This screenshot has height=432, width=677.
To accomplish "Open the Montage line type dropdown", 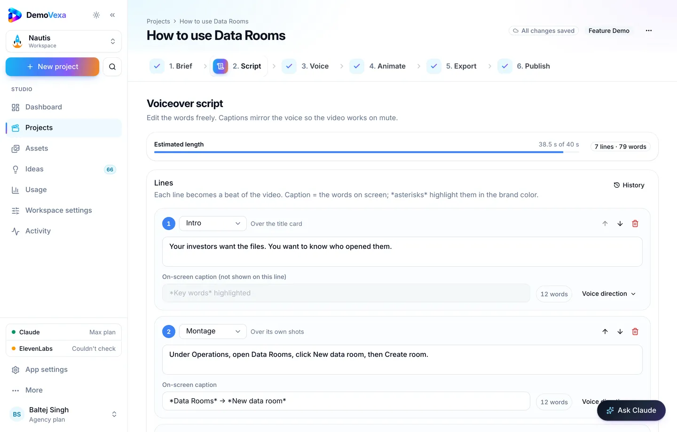I will [x=213, y=332].
